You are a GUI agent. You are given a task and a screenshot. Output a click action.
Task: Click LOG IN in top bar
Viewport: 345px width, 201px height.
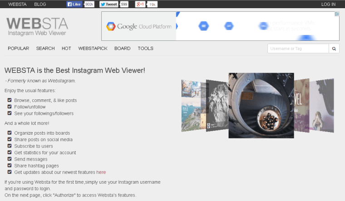click(328, 4)
